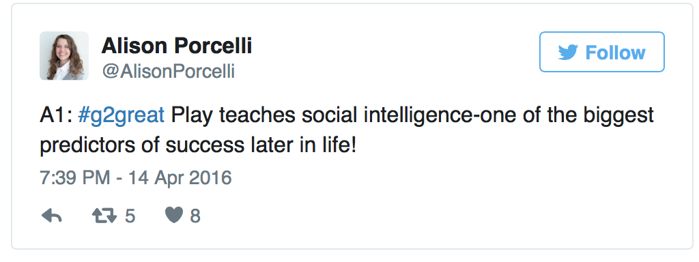699x262 pixels.
Task: Click the reply arrow icon
Action: pos(52,216)
